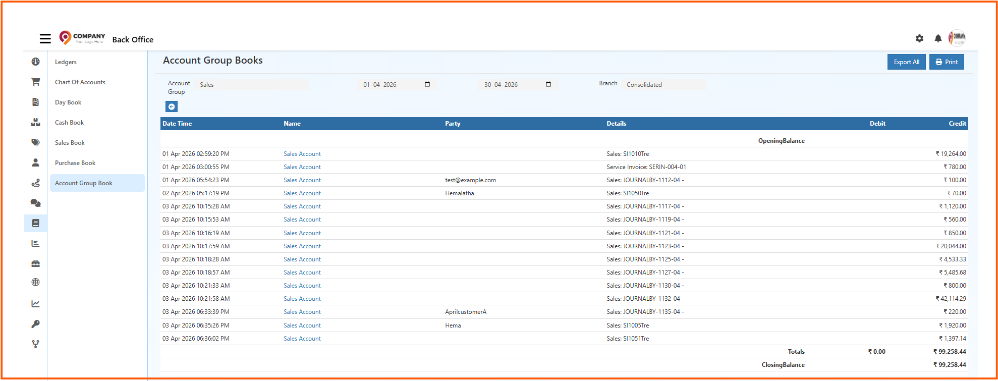The image size is (998, 381).
Task: Select the accounting book sidebar icon
Action: click(35, 223)
